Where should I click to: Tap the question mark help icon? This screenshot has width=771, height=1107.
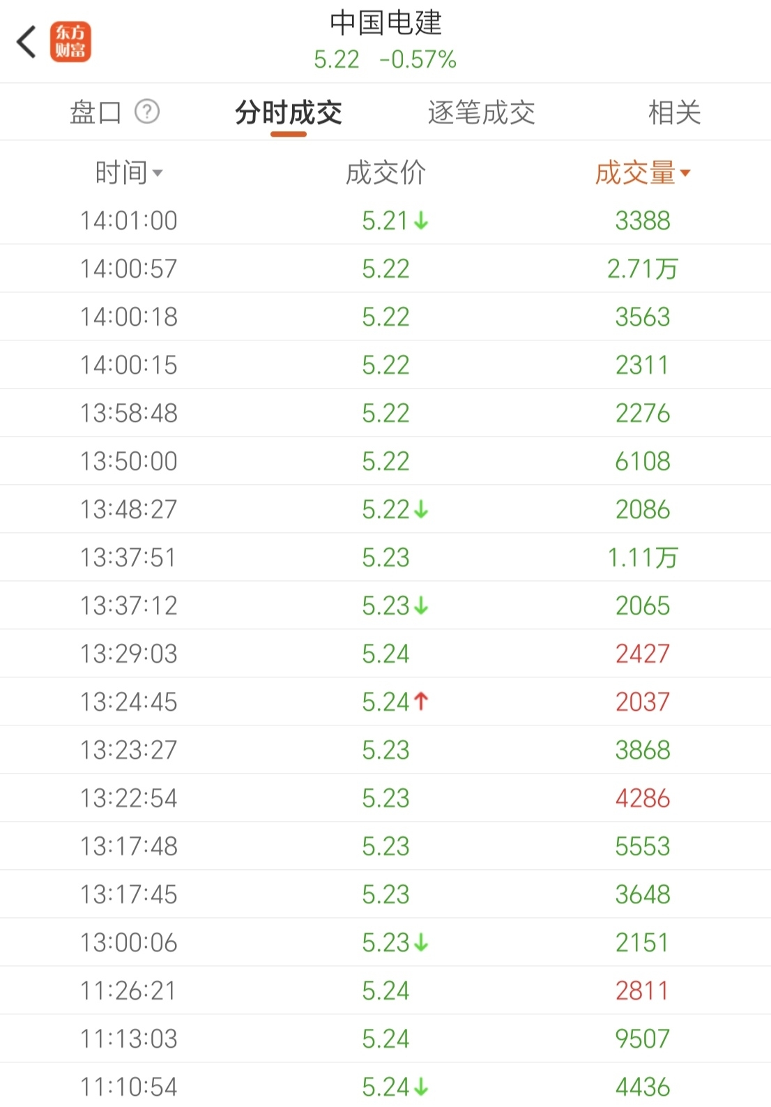click(147, 112)
